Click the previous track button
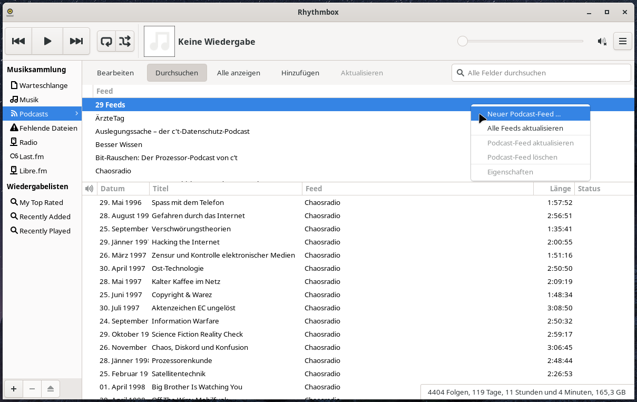Screen dimensions: 637x402 point(18,41)
